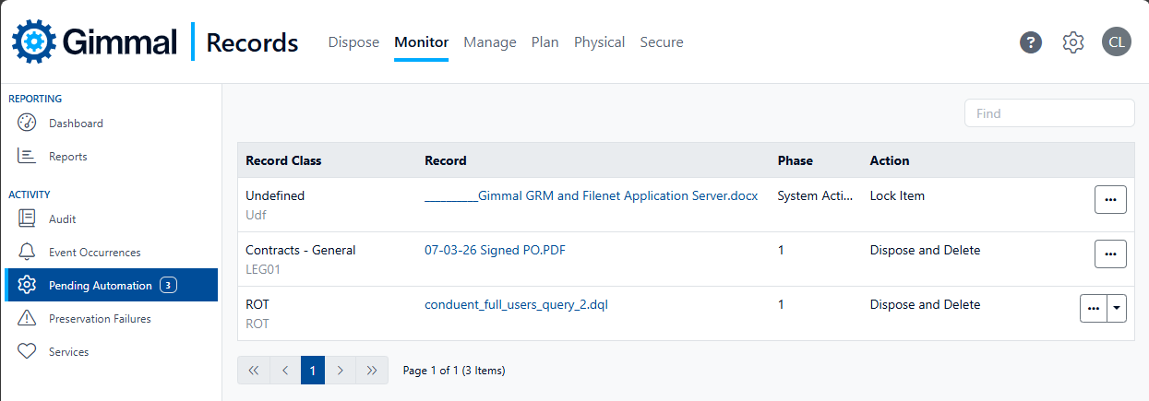
Task: Open the help question mark icon
Action: (1031, 42)
